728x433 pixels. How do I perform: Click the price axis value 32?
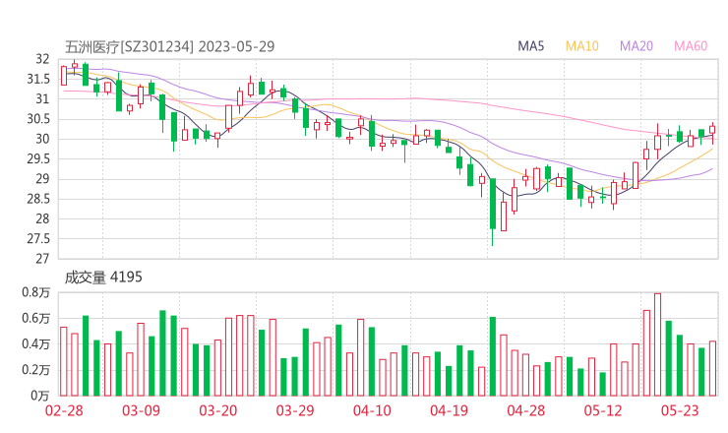click(x=42, y=59)
